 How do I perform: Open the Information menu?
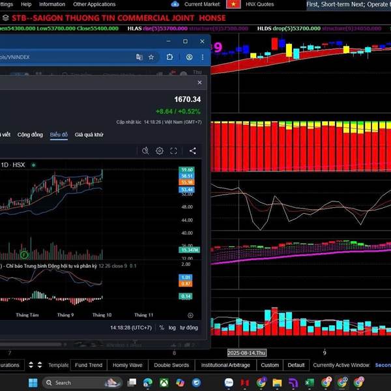click(52, 5)
